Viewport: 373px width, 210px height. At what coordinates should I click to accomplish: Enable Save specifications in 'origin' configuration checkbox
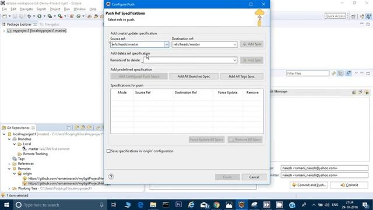[108, 151]
